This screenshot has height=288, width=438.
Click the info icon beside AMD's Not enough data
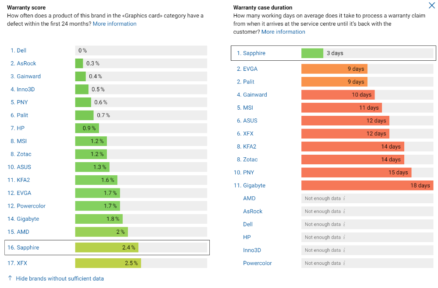coord(344,198)
